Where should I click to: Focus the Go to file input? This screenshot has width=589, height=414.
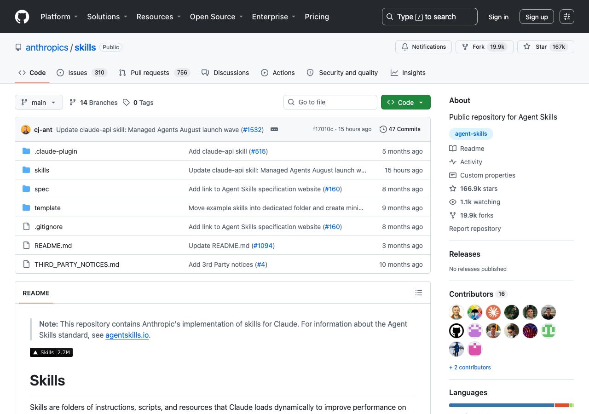(x=330, y=102)
